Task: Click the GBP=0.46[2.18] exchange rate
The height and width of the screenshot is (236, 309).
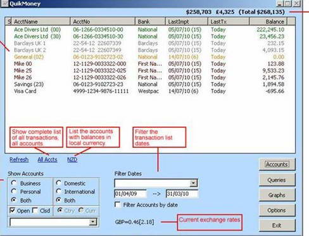Action: [134, 222]
